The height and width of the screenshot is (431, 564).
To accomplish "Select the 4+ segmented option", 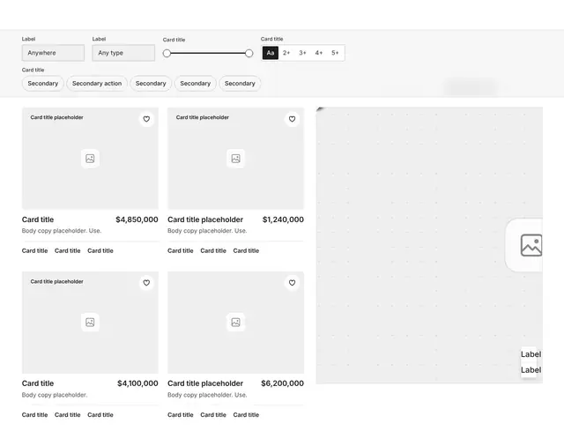I will tap(319, 53).
